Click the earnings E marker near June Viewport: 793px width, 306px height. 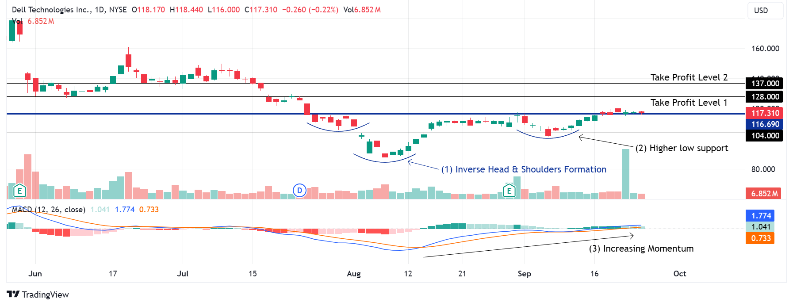pos(19,191)
